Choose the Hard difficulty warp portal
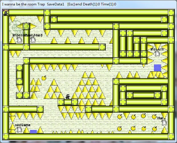Viewport: 177px width, 143px height. [x=164, y=123]
